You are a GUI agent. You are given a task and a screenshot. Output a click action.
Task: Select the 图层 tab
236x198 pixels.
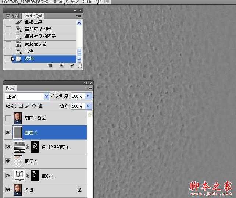pyautogui.click(x=10, y=88)
